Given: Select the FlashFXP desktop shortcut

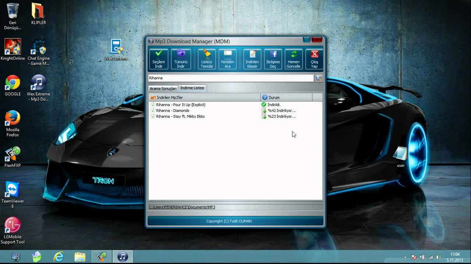Looking at the screenshot, I should [13, 157].
